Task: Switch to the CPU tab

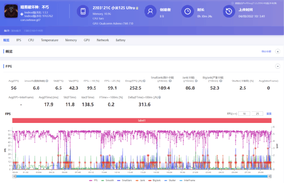Action: coord(31,40)
